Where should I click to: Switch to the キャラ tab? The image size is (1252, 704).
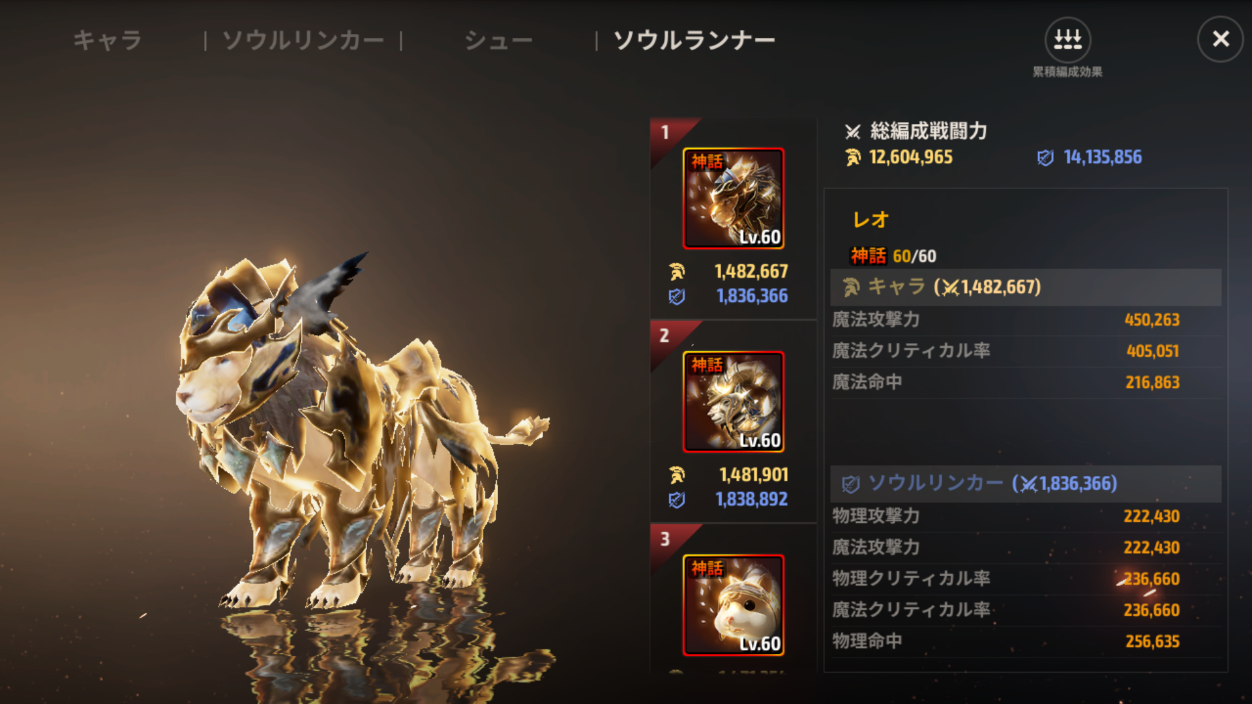(x=108, y=40)
